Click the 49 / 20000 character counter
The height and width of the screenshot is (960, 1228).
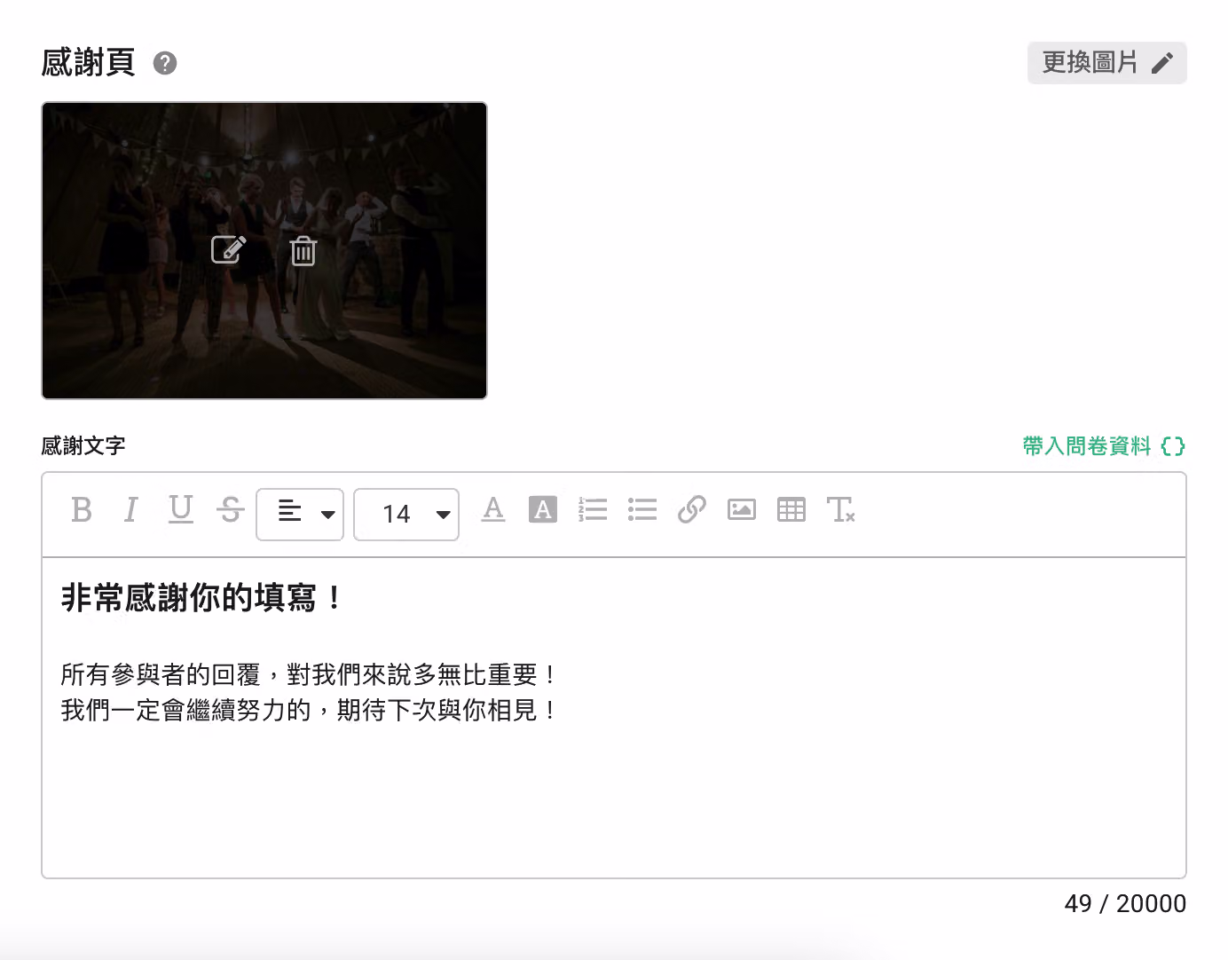pyautogui.click(x=1125, y=903)
